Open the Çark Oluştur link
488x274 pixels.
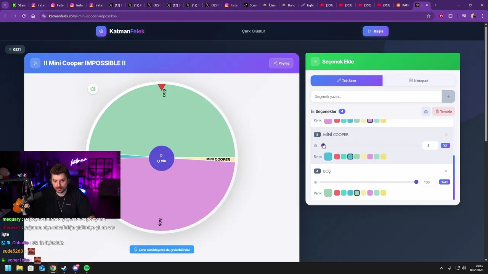[x=254, y=31]
